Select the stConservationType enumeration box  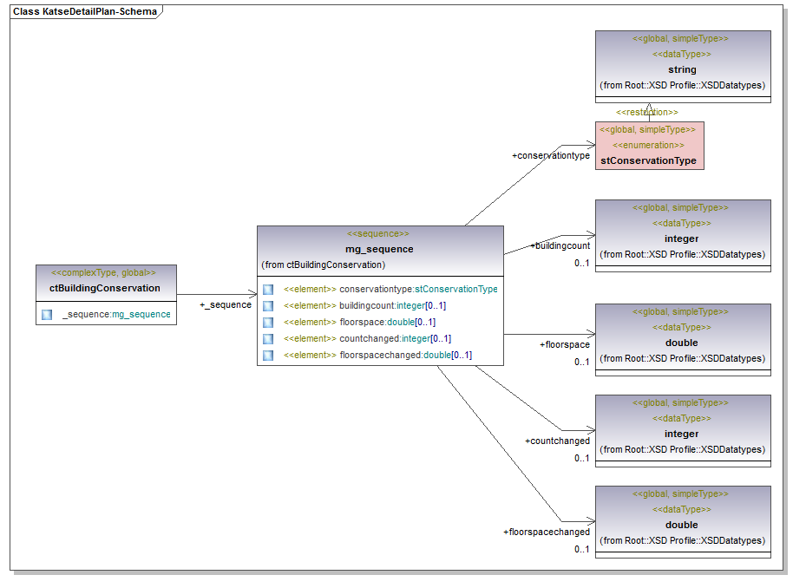coord(649,146)
